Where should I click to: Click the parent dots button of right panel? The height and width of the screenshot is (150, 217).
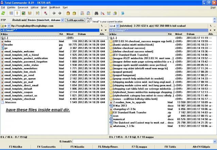pos(215,26)
